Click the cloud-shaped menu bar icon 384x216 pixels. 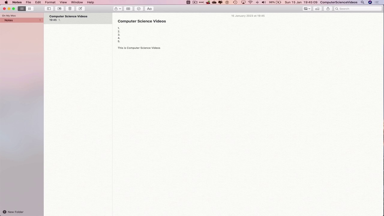tap(214, 2)
